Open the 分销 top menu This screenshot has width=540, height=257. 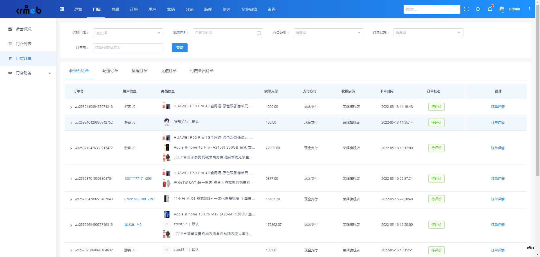tap(190, 9)
